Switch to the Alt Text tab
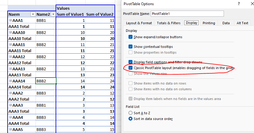 point(242,23)
